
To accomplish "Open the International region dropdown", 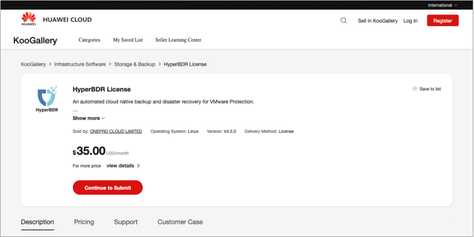I will tap(443, 5).
